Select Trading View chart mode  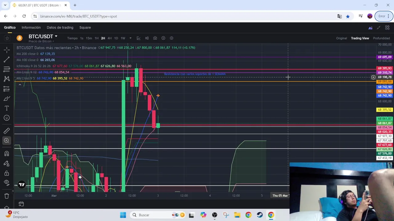click(x=360, y=38)
